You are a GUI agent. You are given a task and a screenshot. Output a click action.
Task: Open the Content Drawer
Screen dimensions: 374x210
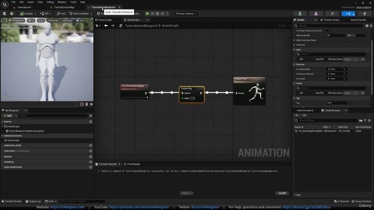tap(12, 201)
